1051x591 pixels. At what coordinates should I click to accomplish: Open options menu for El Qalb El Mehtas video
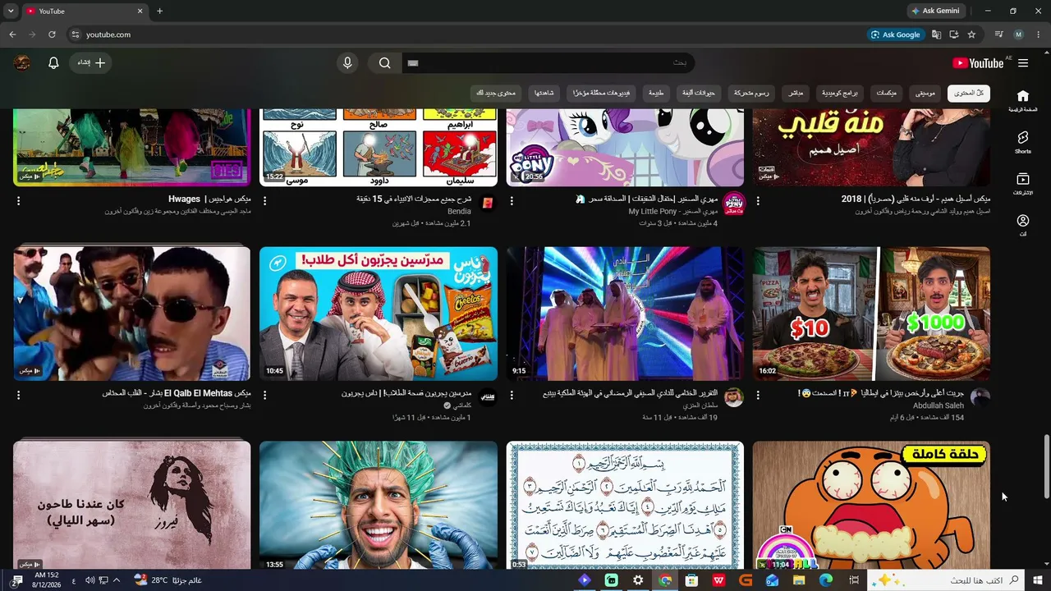pyautogui.click(x=18, y=395)
